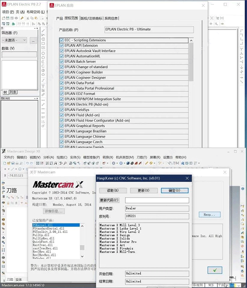Toggle EPLAN Batch Server checkbox
This screenshot has height=288, width=247.
click(62, 62)
